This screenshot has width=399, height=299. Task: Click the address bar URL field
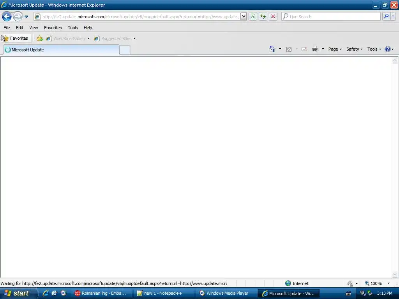click(141, 17)
